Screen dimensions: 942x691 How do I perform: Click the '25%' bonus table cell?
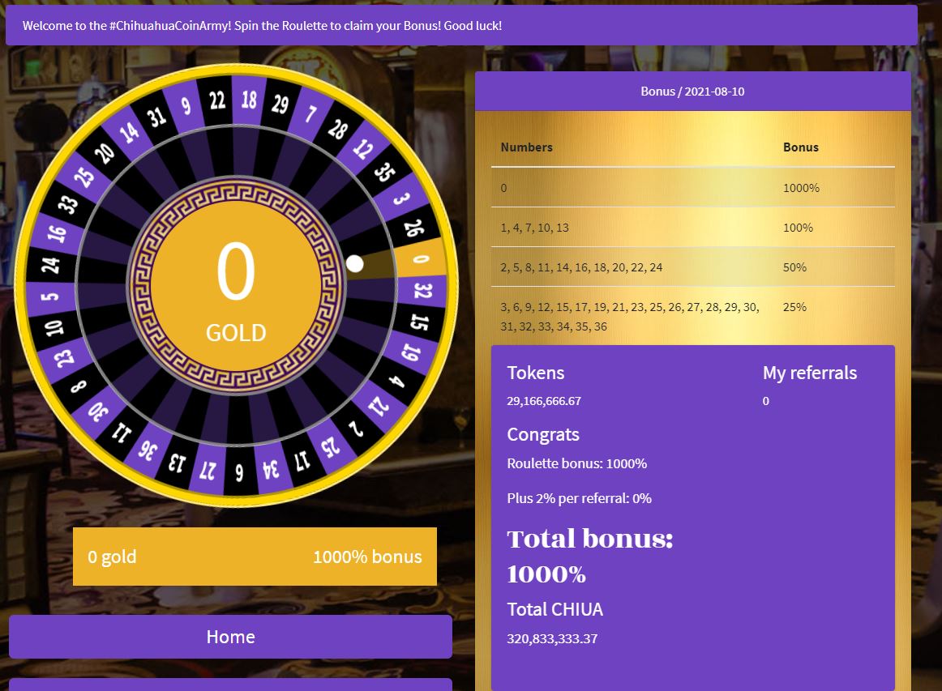coord(794,307)
